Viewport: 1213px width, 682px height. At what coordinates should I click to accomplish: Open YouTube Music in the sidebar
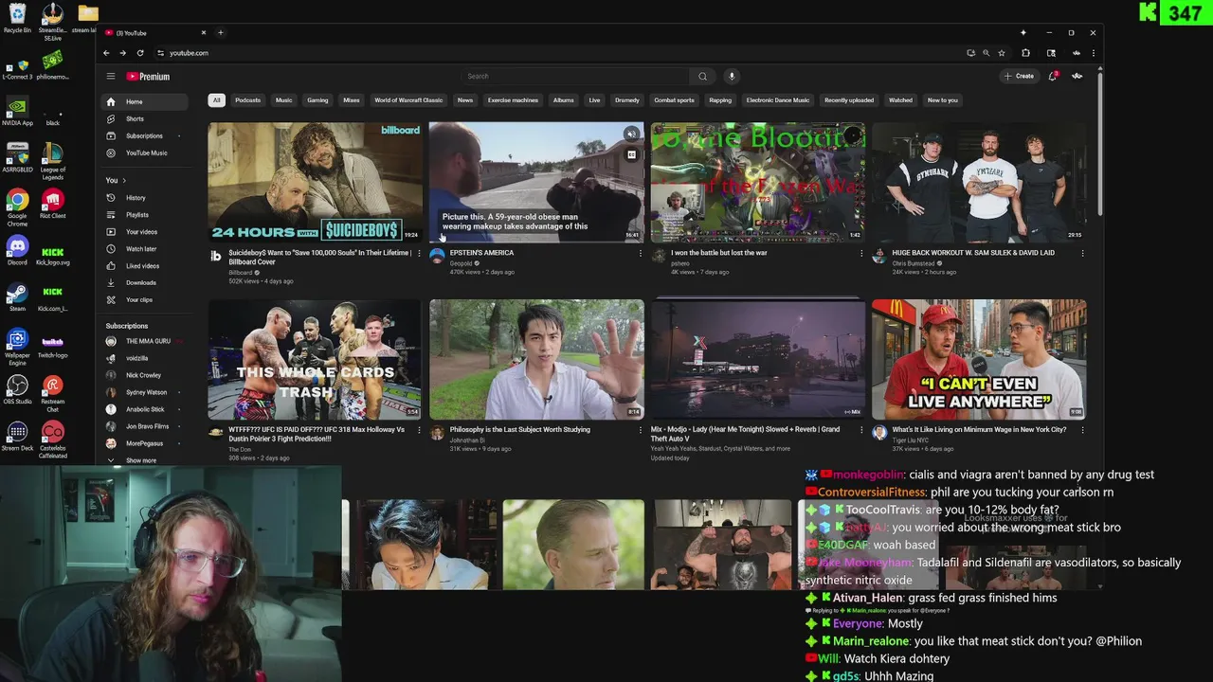click(142, 153)
